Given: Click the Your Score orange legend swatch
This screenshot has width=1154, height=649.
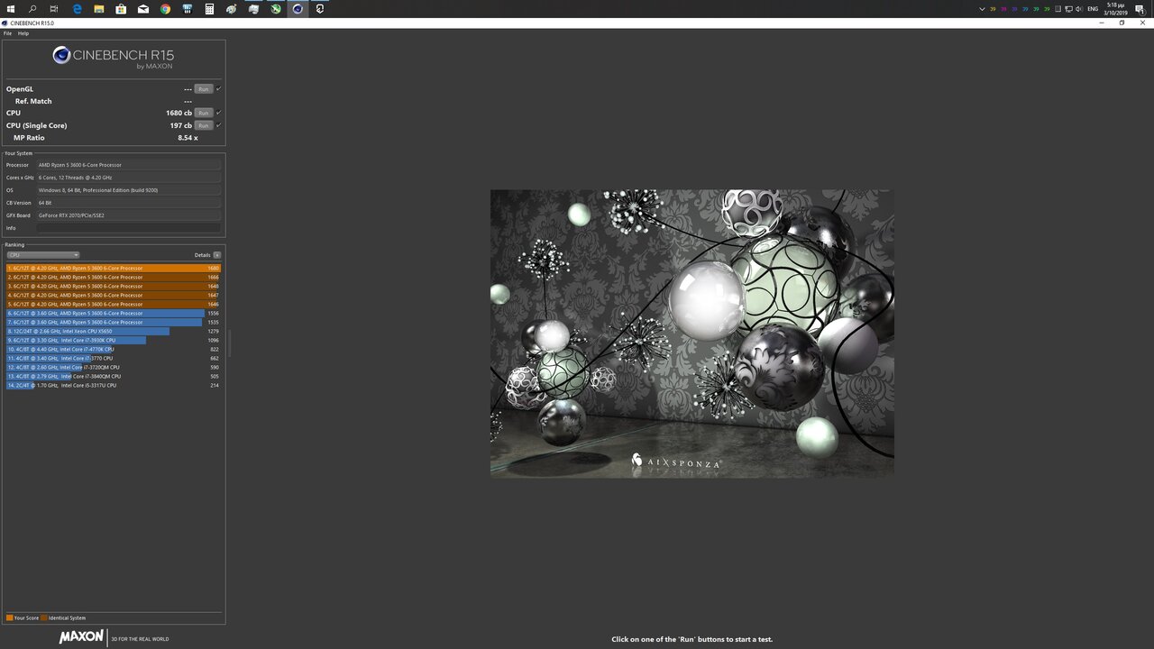Looking at the screenshot, I should tap(9, 617).
